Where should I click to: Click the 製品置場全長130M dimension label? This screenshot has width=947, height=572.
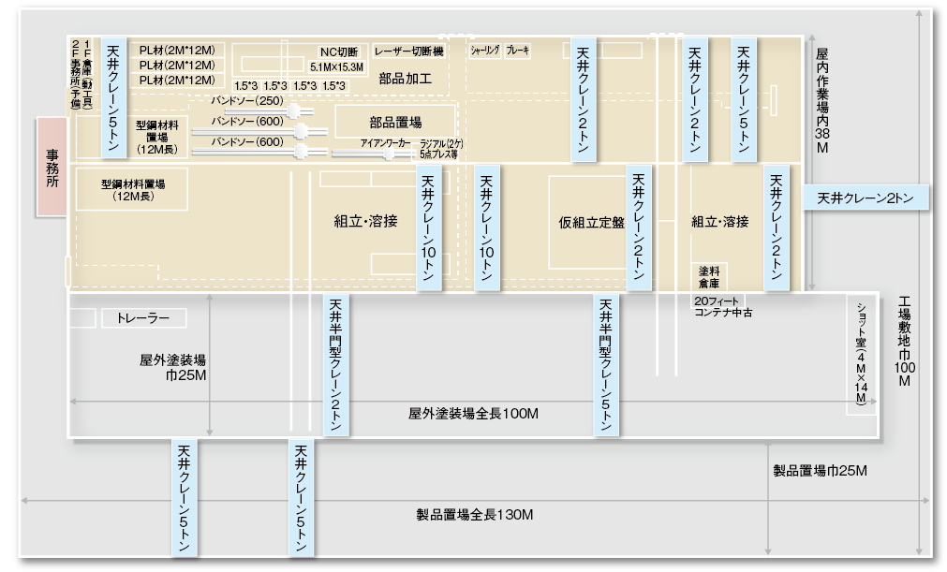coord(475,515)
